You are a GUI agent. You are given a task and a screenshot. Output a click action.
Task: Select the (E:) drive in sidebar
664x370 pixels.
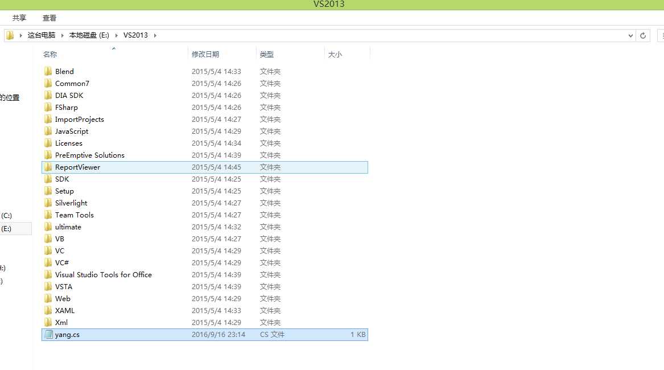tap(6, 229)
